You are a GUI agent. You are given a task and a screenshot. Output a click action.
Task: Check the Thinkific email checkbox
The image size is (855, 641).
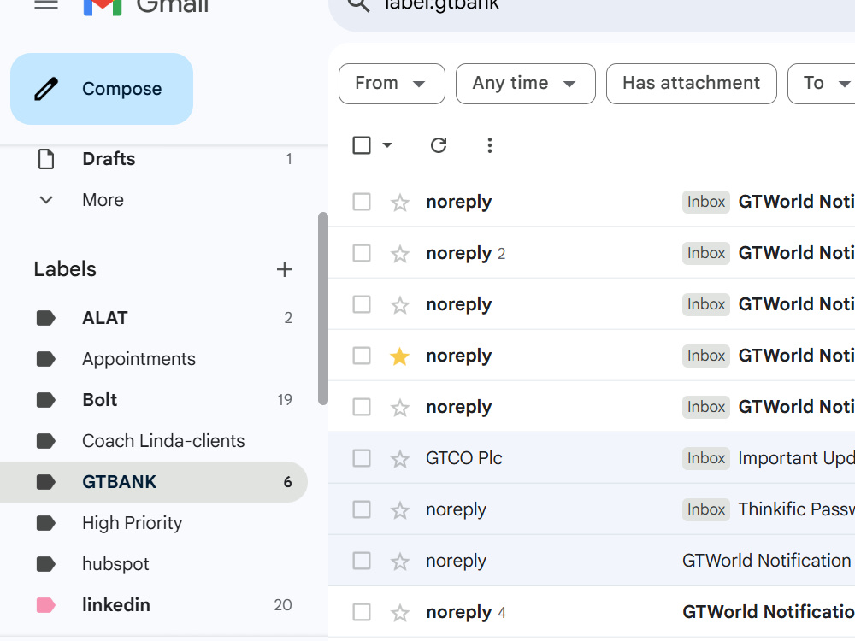[x=362, y=509]
